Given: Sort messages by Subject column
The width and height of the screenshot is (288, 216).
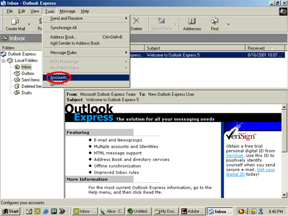Looking at the screenshot, I should coord(195,48).
